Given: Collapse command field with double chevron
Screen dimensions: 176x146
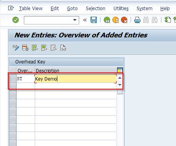Looking at the screenshot, I should click(x=85, y=20).
